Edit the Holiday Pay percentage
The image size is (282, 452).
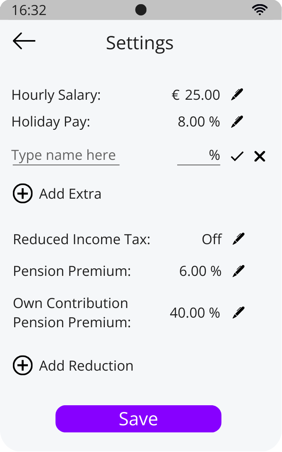coord(237,121)
